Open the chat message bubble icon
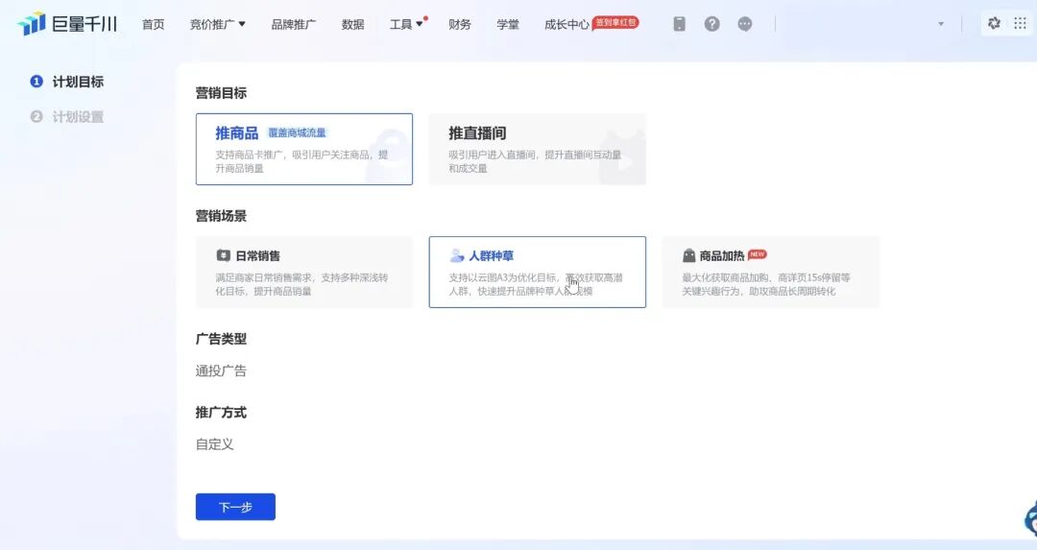The width and height of the screenshot is (1037, 550). pos(745,24)
